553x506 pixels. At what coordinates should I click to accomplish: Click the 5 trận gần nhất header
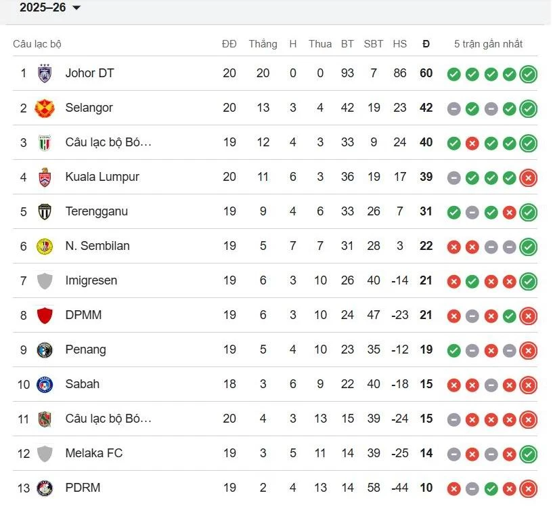pyautogui.click(x=488, y=44)
